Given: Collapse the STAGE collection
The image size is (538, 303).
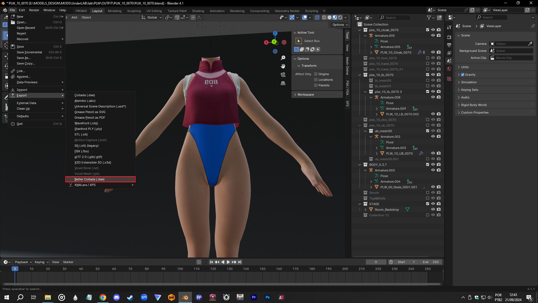Looking at the screenshot, I should pos(360,204).
